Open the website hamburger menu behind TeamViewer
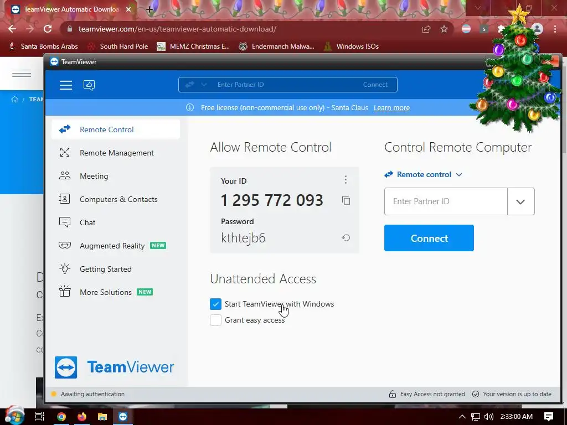Screen dimensions: 567x425 pyautogui.click(x=22, y=74)
